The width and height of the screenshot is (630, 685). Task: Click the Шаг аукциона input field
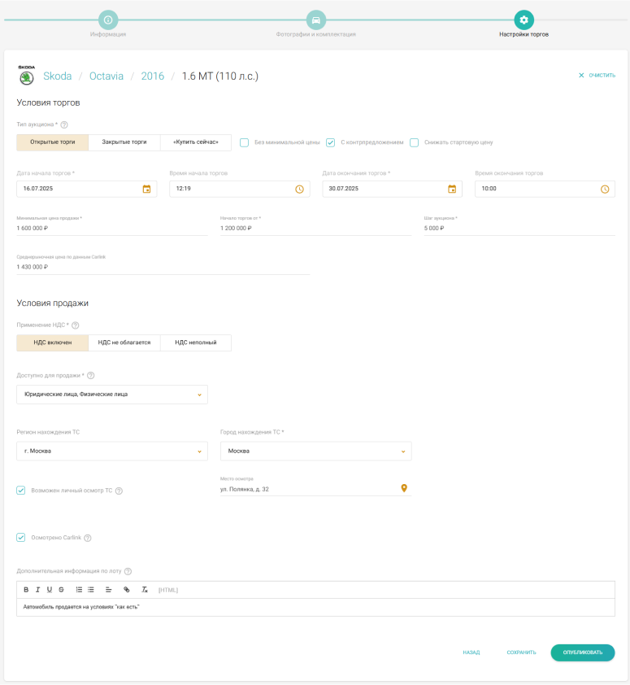point(519,229)
